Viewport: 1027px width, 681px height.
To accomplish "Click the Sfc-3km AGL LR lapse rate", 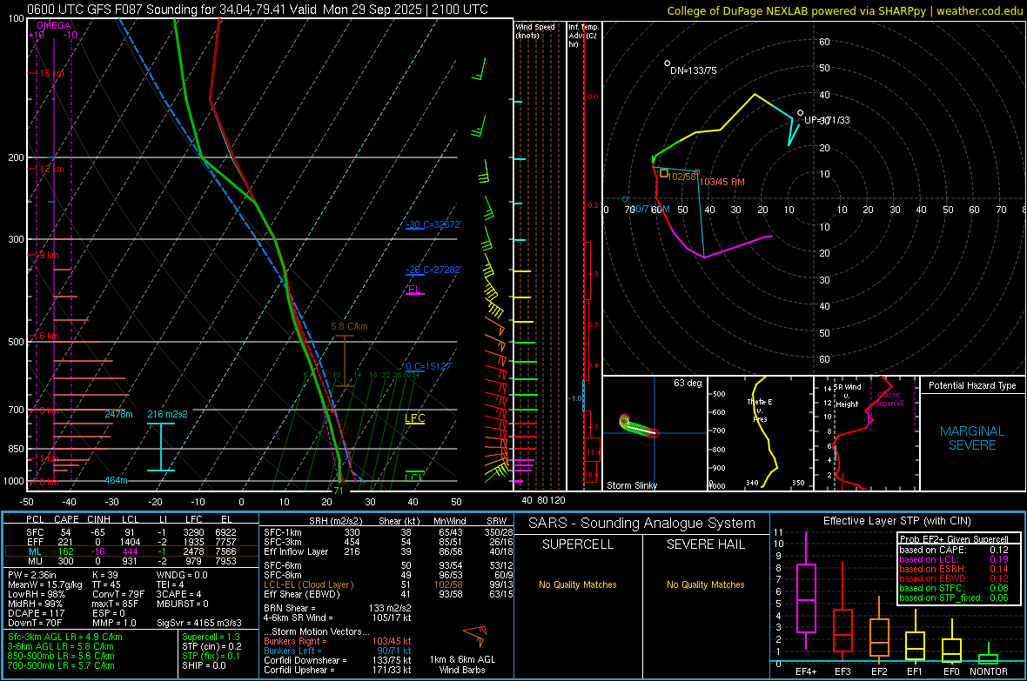I will (x=65, y=637).
